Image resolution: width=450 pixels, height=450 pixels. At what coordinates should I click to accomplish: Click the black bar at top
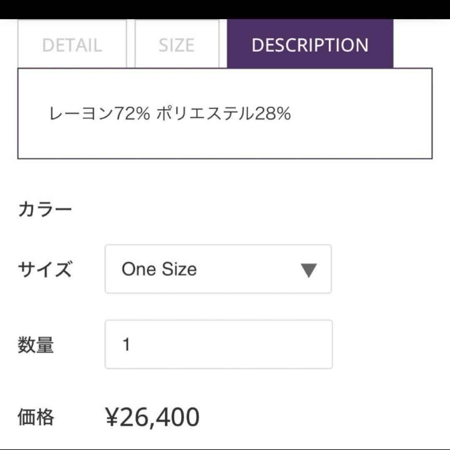225,9
